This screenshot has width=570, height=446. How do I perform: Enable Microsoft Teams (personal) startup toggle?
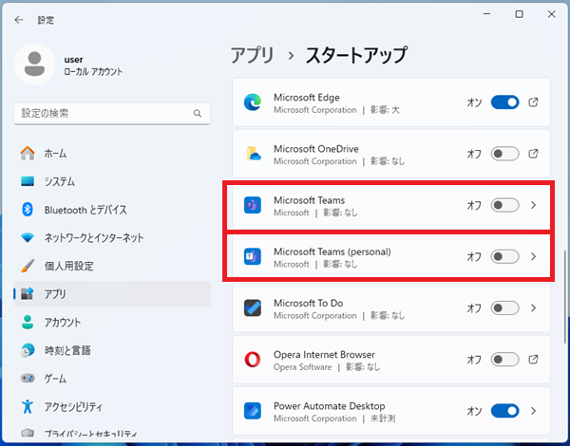pyautogui.click(x=505, y=256)
